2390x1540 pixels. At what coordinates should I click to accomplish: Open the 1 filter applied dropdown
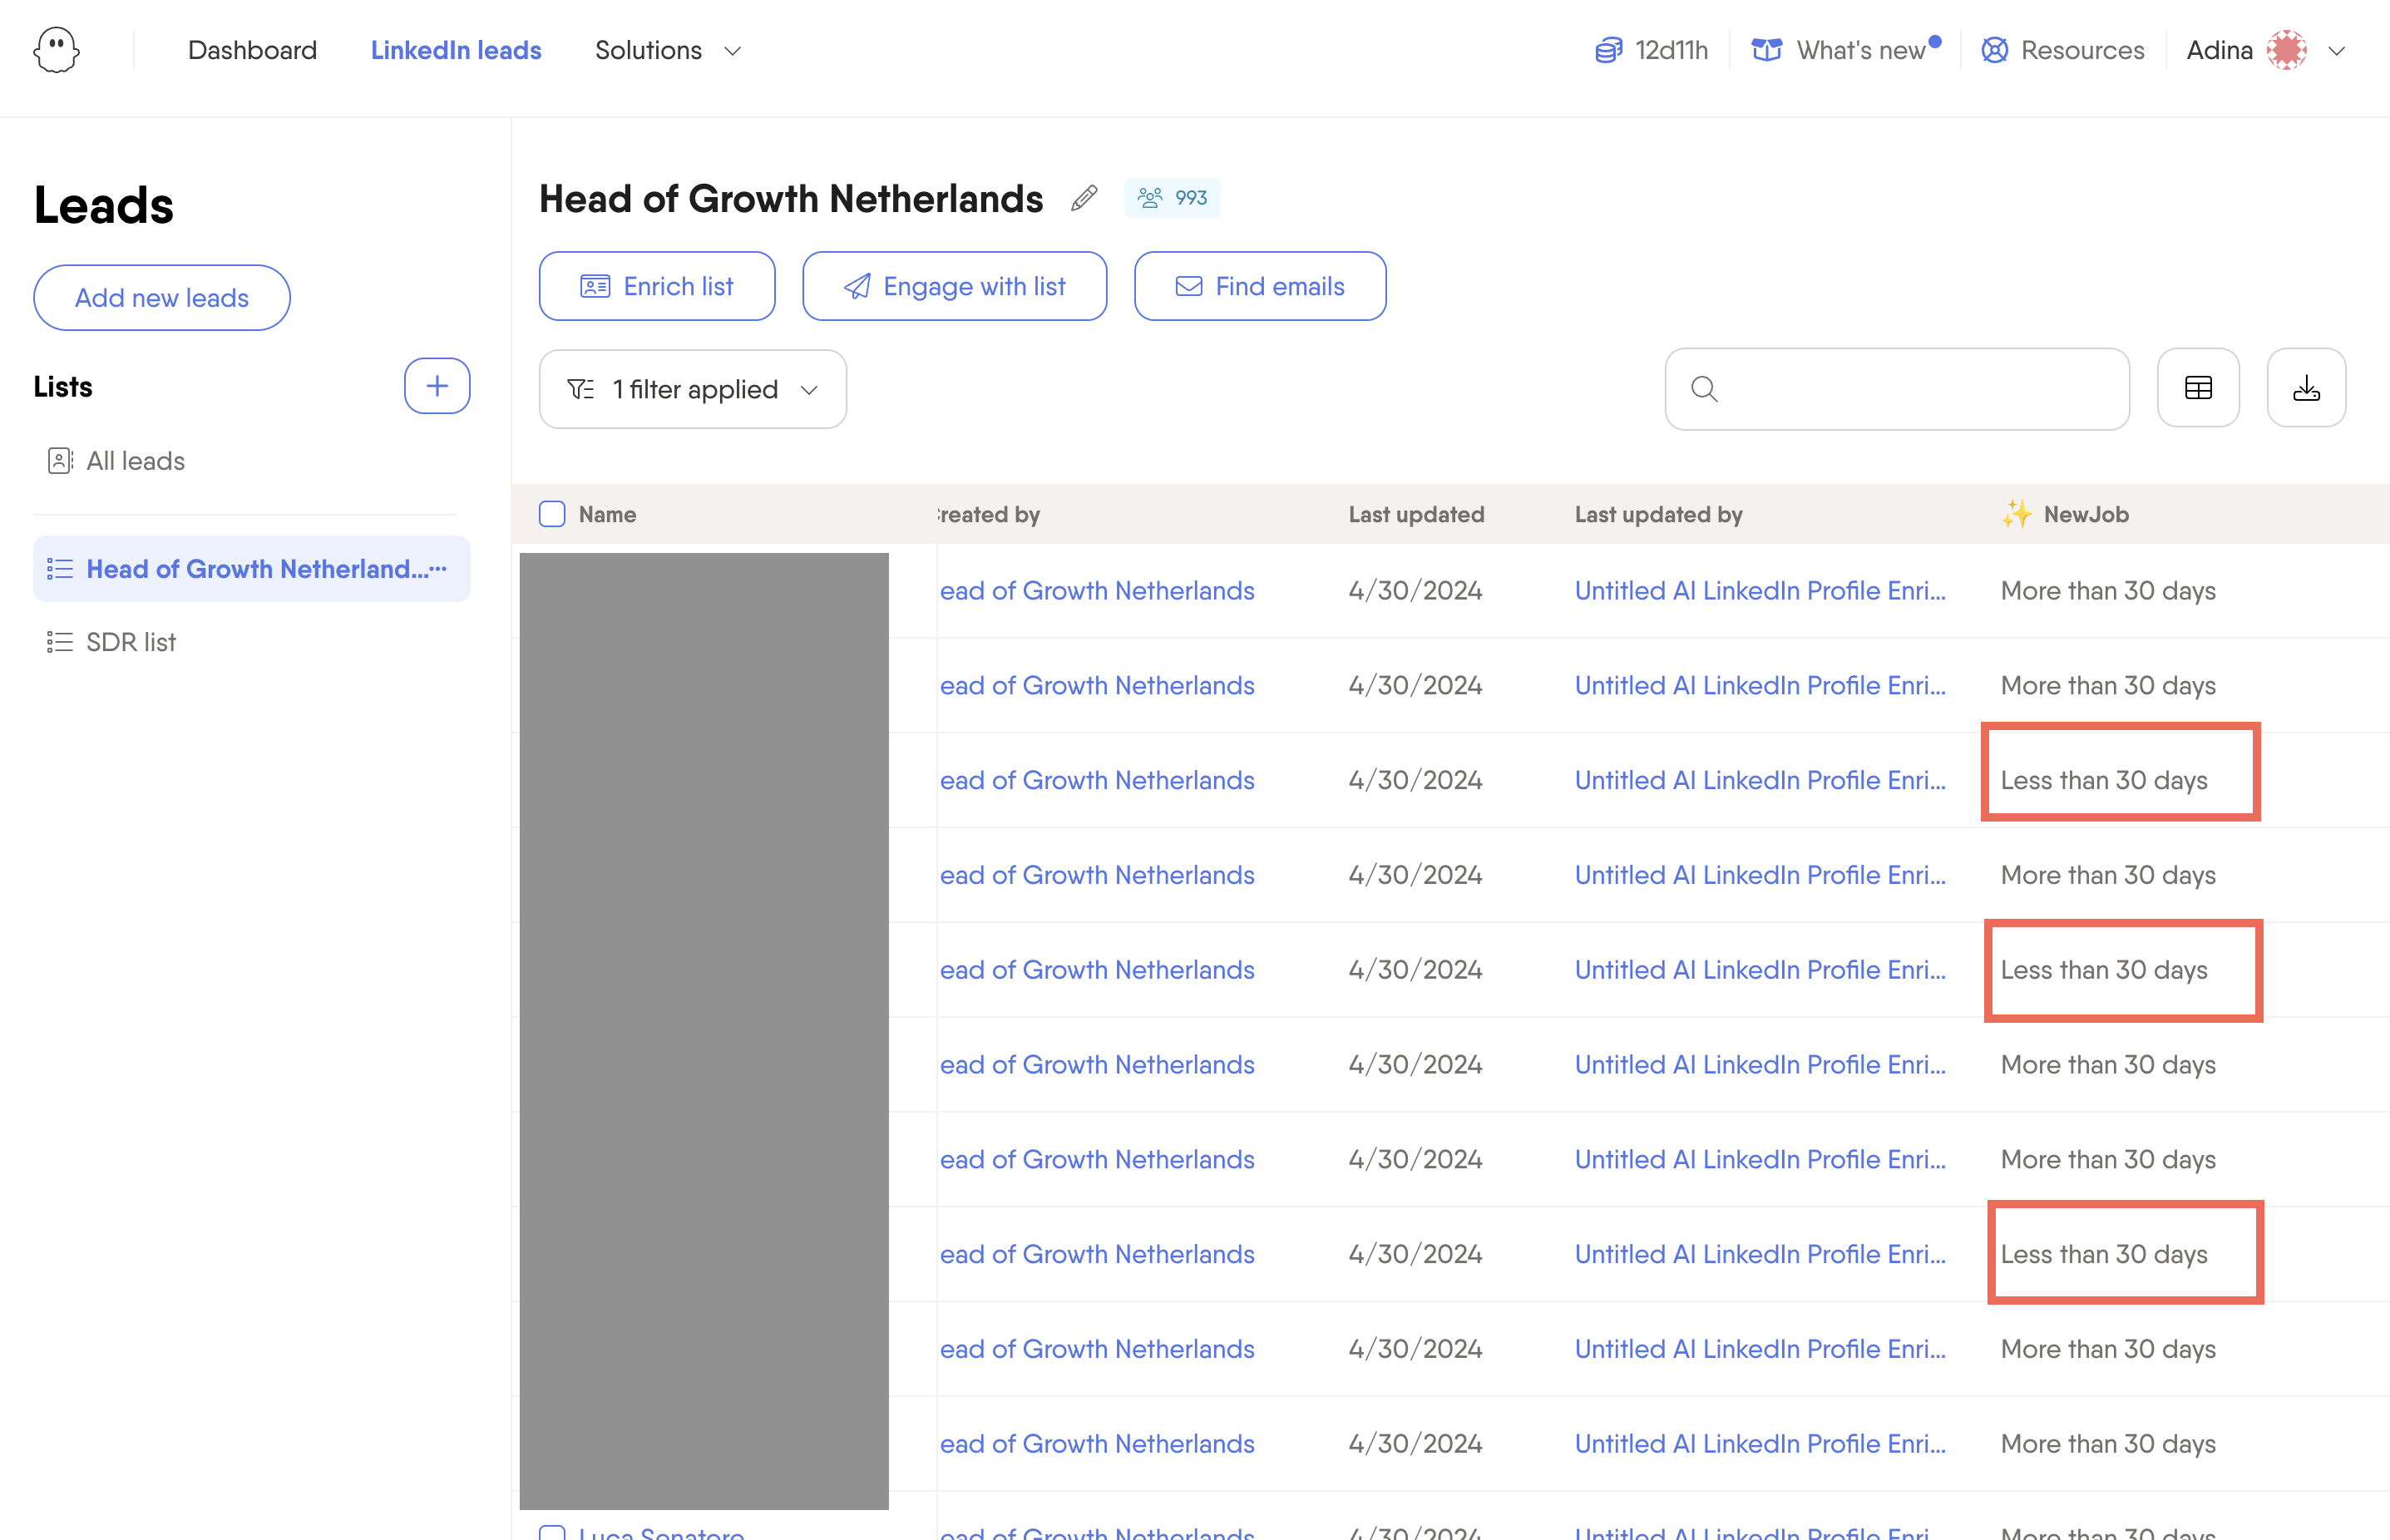tap(692, 389)
